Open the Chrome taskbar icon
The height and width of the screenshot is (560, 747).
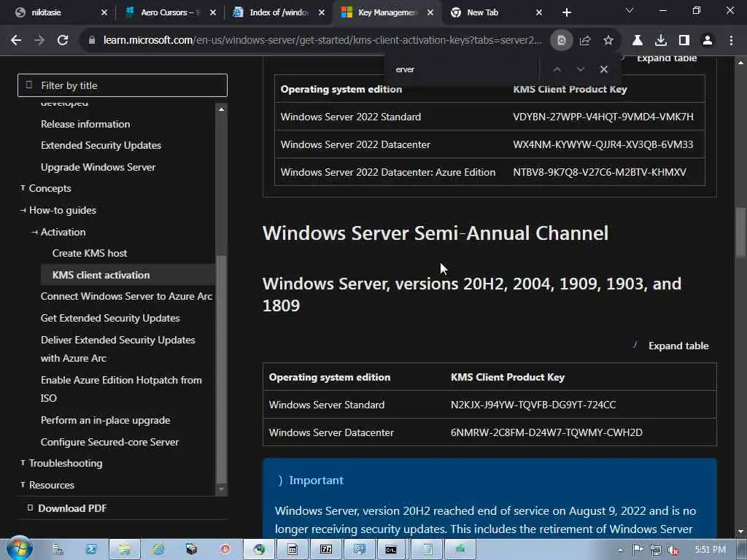click(x=259, y=550)
